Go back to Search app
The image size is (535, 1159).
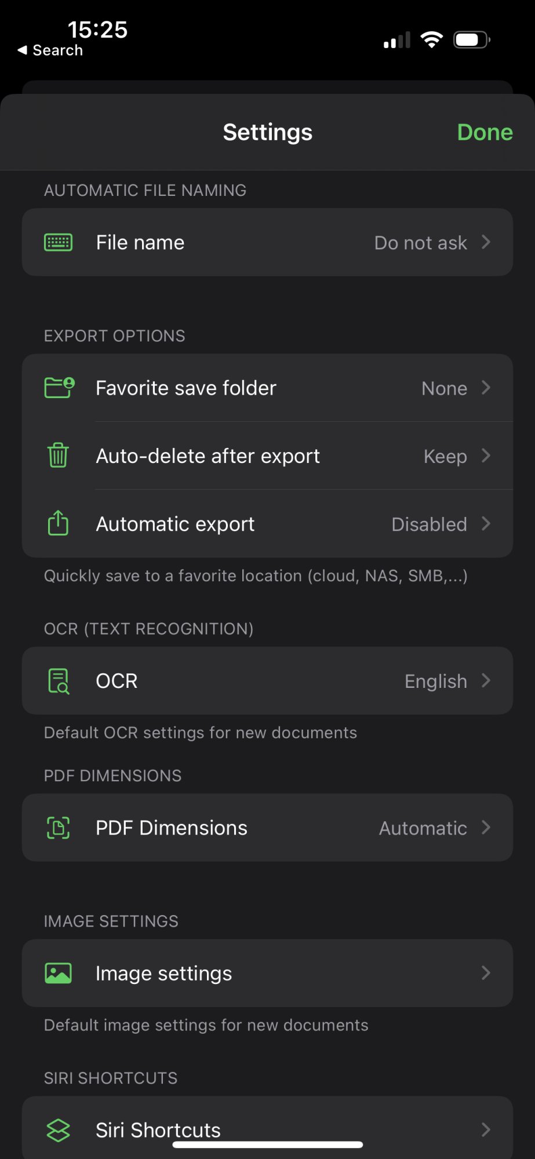point(50,50)
